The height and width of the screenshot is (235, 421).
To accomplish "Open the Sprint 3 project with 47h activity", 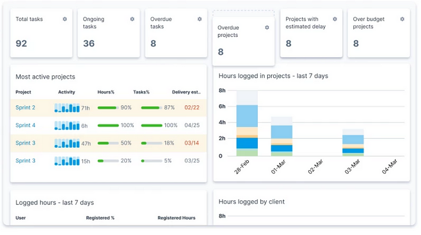I will 25,143.
